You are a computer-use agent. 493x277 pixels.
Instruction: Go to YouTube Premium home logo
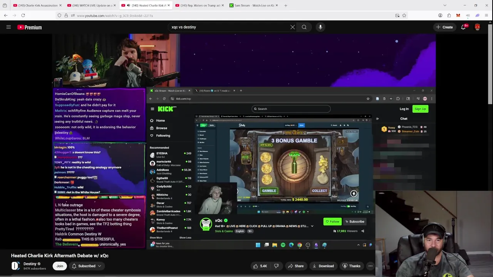(x=30, y=27)
